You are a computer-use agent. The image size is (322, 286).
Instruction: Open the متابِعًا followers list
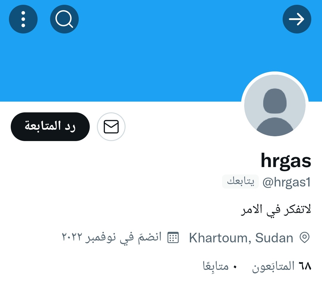click(216, 266)
